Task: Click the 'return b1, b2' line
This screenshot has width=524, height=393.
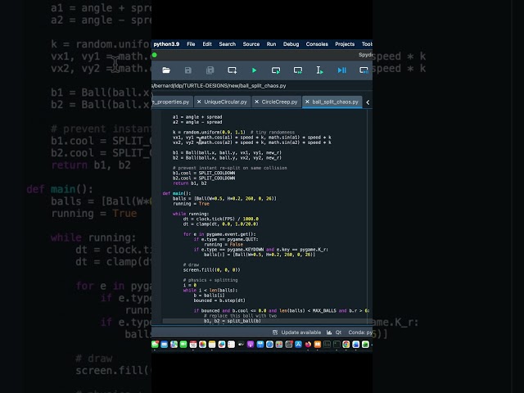Action: pos(189,183)
